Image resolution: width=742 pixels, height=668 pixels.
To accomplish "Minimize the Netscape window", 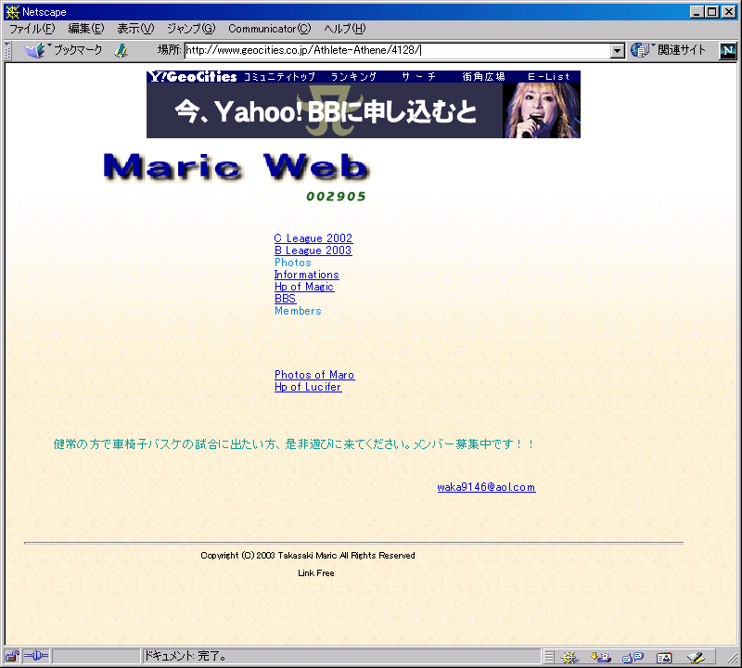I will click(x=697, y=12).
